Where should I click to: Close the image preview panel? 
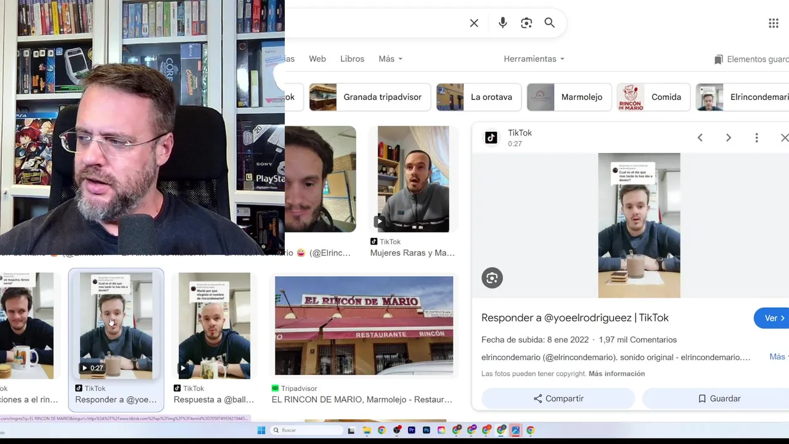pyautogui.click(x=784, y=138)
